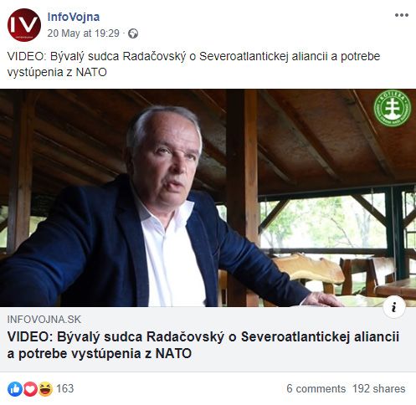Click the blue Like reaction icon
416x405 pixels.
(15, 389)
